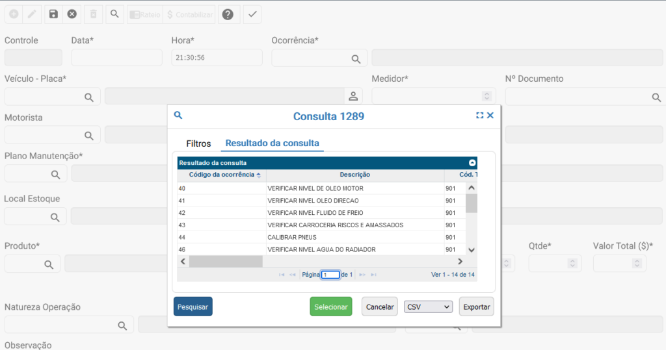This screenshot has height=350, width=666.
Task: Click the magnifier search icon in toolbar
Action: pyautogui.click(x=114, y=14)
